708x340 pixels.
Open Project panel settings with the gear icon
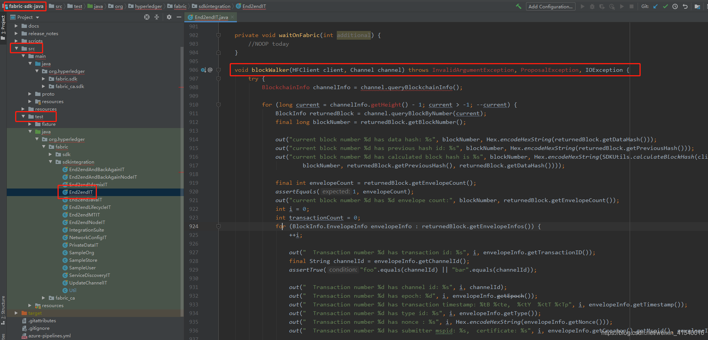169,17
